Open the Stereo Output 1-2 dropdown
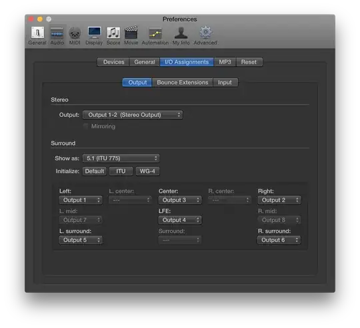The height and width of the screenshot is (328, 360). (x=133, y=115)
